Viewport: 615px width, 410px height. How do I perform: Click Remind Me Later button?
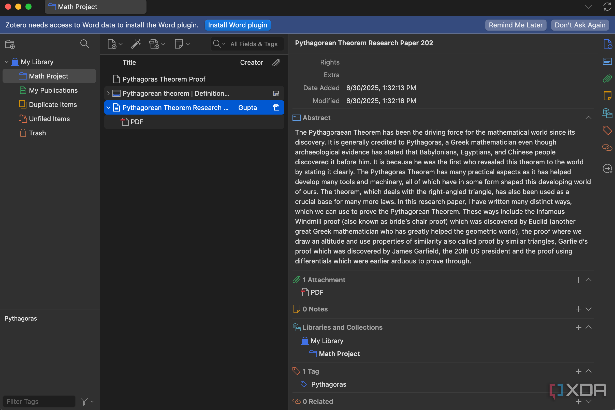click(x=516, y=25)
